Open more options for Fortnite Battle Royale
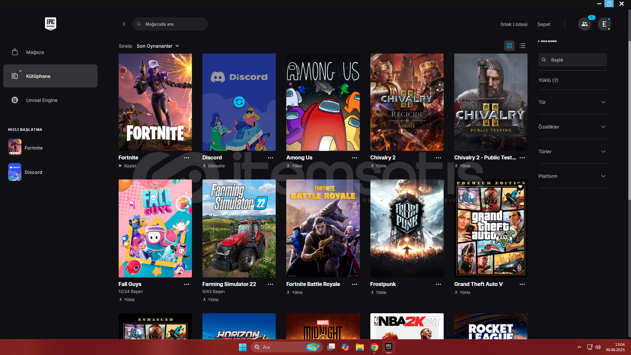The width and height of the screenshot is (631, 355). tap(355, 284)
